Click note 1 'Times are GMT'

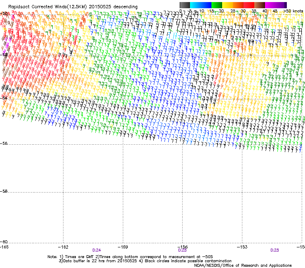(77, 257)
